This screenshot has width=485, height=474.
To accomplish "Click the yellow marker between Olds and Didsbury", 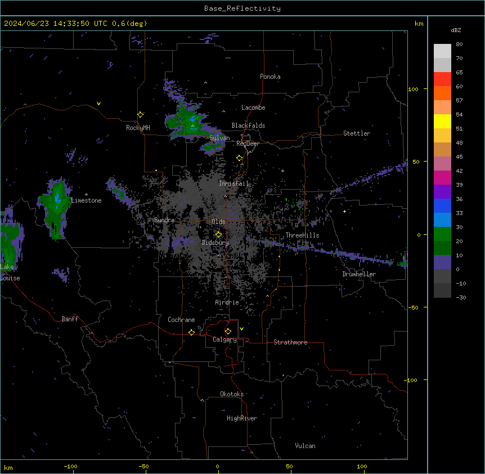I will (218, 235).
